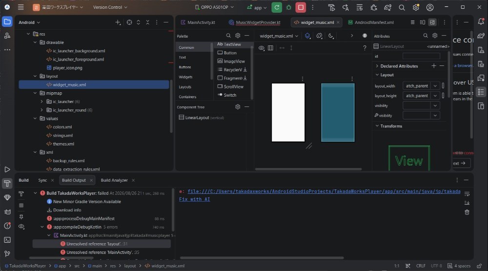Switch to AndroidManifest.xml tab
The image size is (488, 271).
pos(371,22)
